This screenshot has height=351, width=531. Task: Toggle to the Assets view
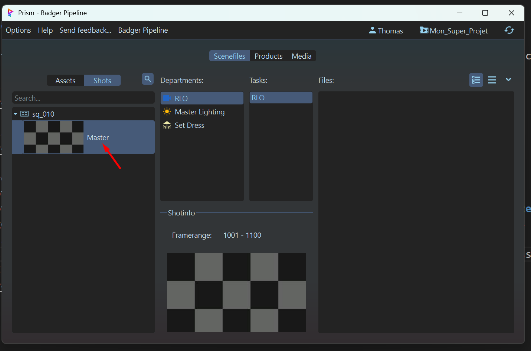(65, 81)
